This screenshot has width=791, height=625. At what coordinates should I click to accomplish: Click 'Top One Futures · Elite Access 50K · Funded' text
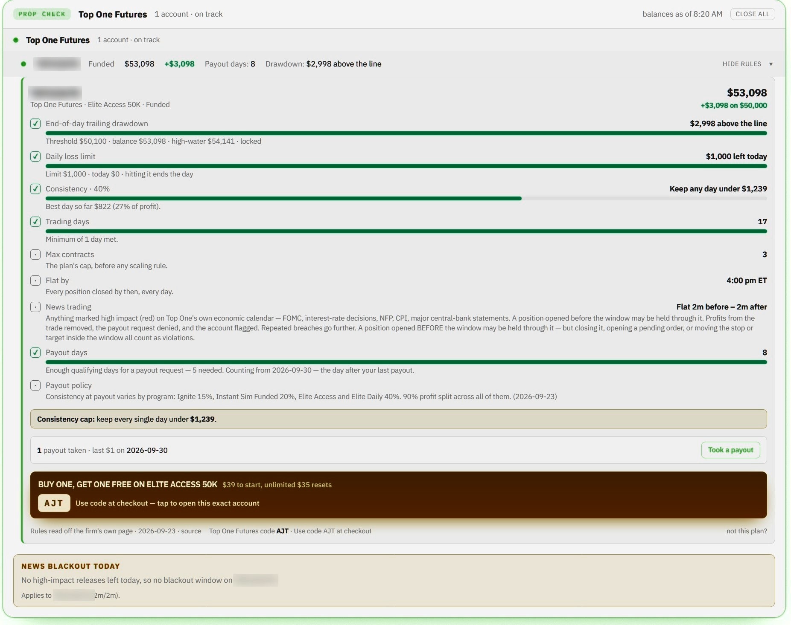[x=100, y=104]
